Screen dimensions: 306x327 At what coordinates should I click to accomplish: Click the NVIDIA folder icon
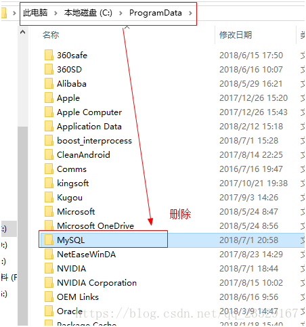pos(49,268)
